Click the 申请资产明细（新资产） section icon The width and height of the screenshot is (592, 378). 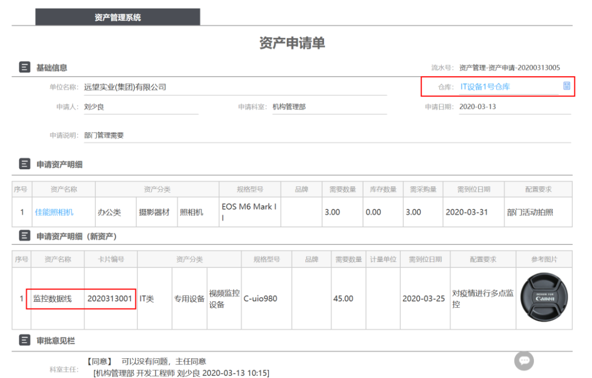pyautogui.click(x=25, y=236)
